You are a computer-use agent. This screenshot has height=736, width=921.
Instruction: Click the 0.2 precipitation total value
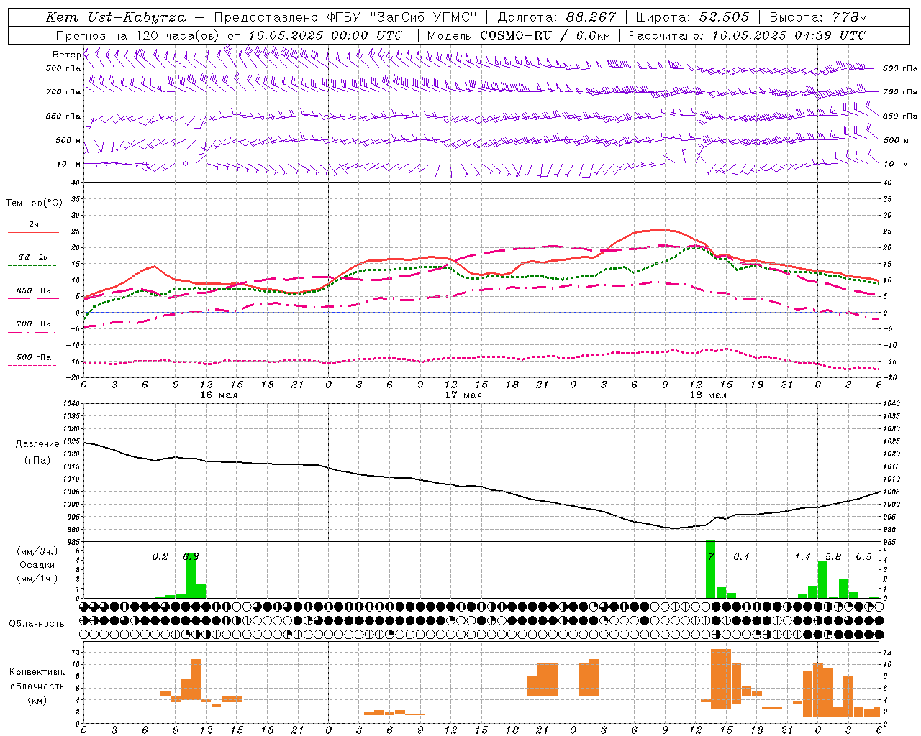point(160,556)
